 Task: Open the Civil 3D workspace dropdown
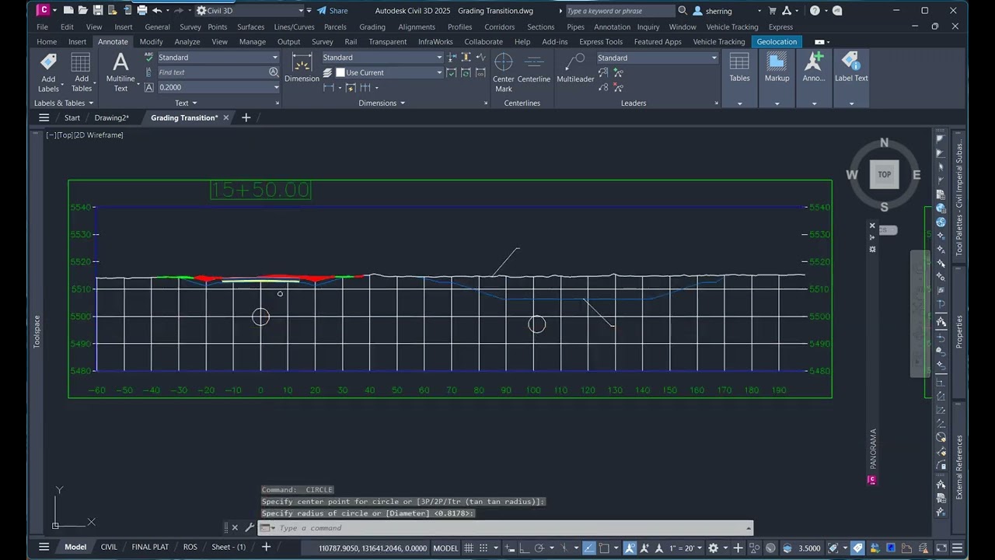[x=250, y=11]
